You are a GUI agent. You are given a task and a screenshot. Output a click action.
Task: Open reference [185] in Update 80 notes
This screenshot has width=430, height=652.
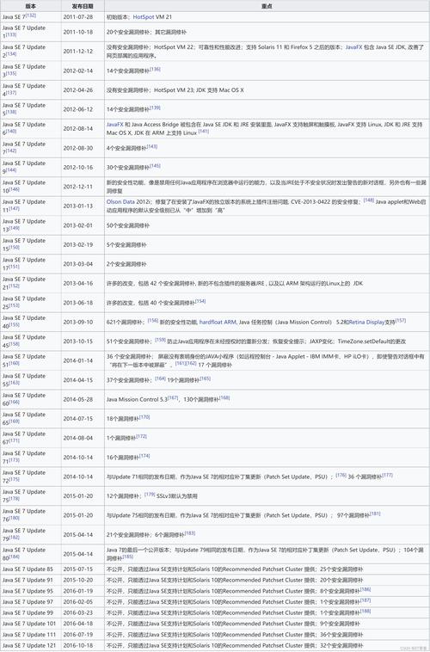pos(127,557)
